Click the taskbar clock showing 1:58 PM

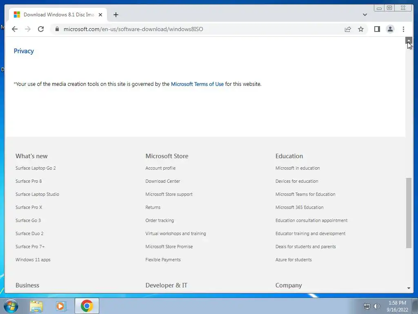(397, 306)
